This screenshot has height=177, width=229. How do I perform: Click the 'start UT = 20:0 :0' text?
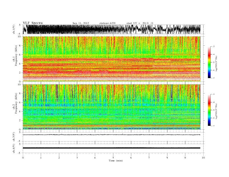(140, 23)
